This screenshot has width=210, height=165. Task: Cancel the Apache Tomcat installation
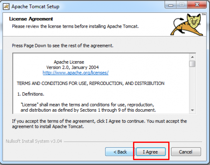click(186, 152)
